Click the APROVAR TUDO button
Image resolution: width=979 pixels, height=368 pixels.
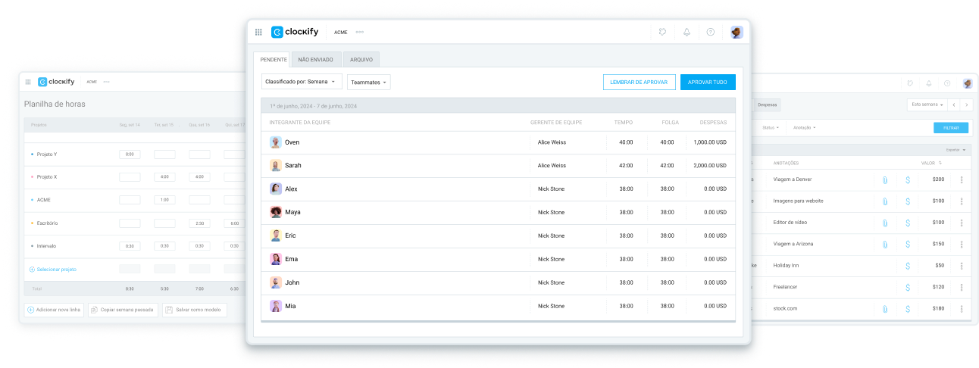[707, 83]
